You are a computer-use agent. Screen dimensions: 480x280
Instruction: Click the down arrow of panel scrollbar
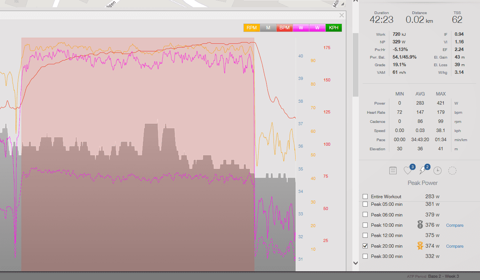coord(355,262)
